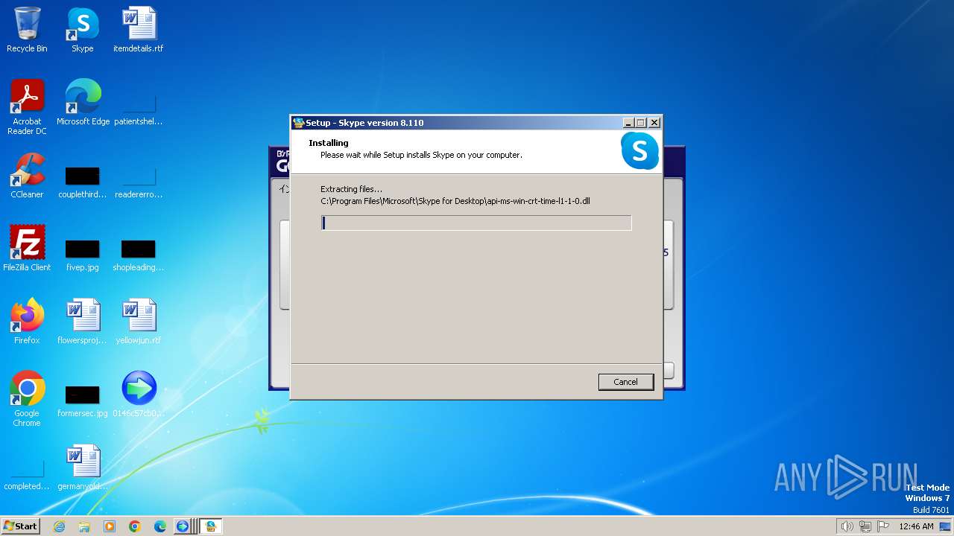Select the Microsoft Edge desktop shortcut
The width and height of the screenshot is (954, 536).
pos(83,102)
